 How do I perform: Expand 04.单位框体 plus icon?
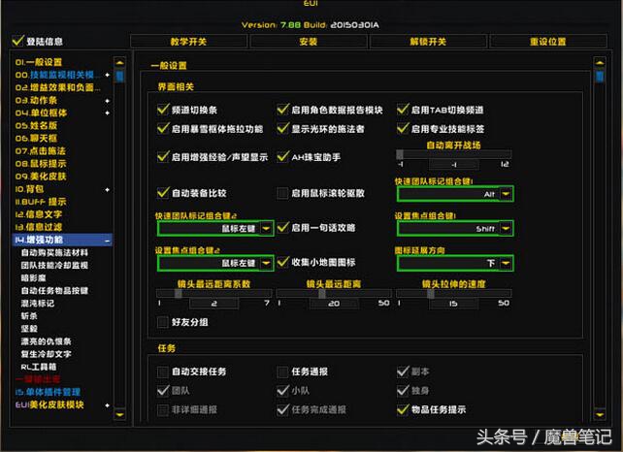(x=107, y=113)
